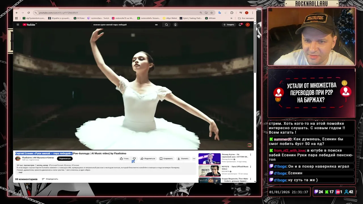Like the video (1 тыс.)
This screenshot has height=204, width=363.
[x=124, y=159]
